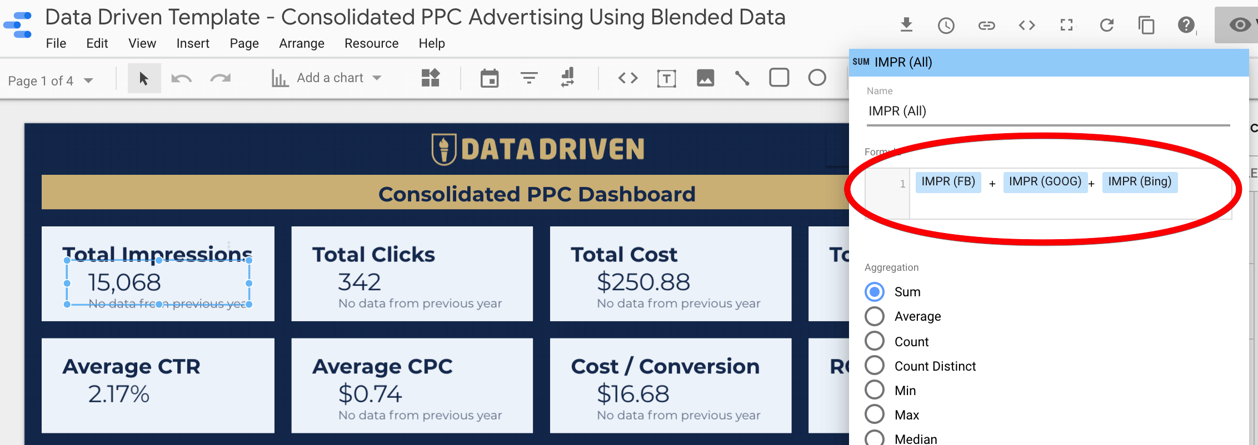Click the IMPR (All) name input field
The image size is (1258, 445).
point(1048,112)
